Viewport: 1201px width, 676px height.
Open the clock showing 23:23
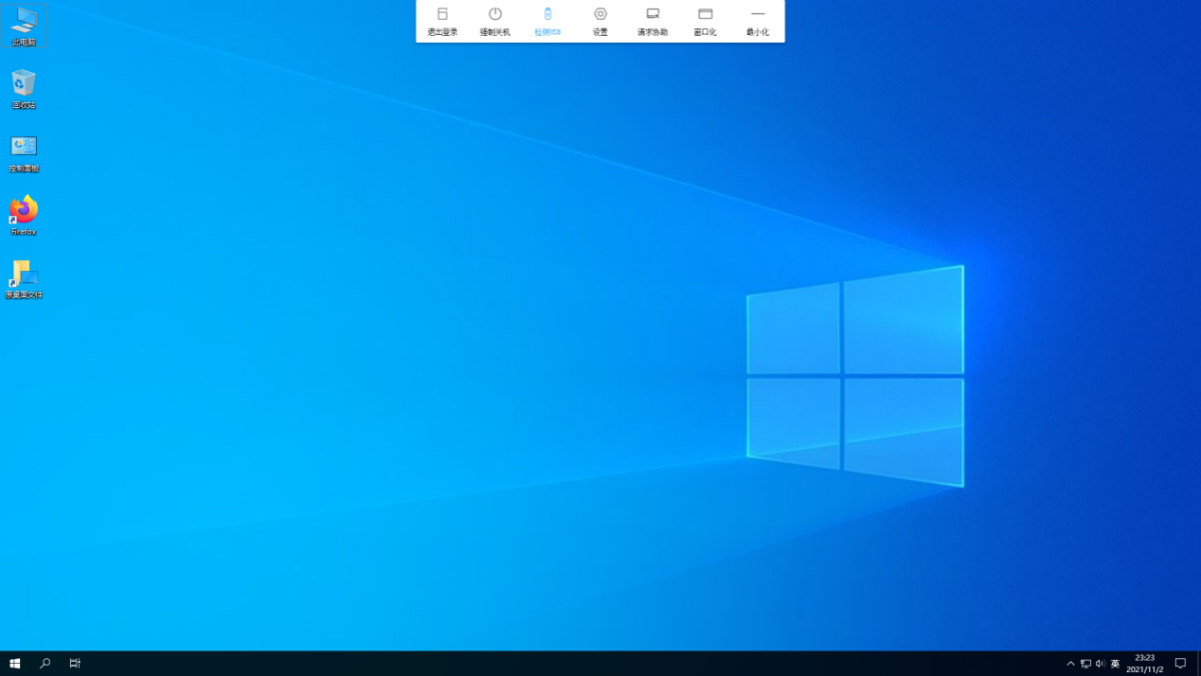(x=1145, y=664)
